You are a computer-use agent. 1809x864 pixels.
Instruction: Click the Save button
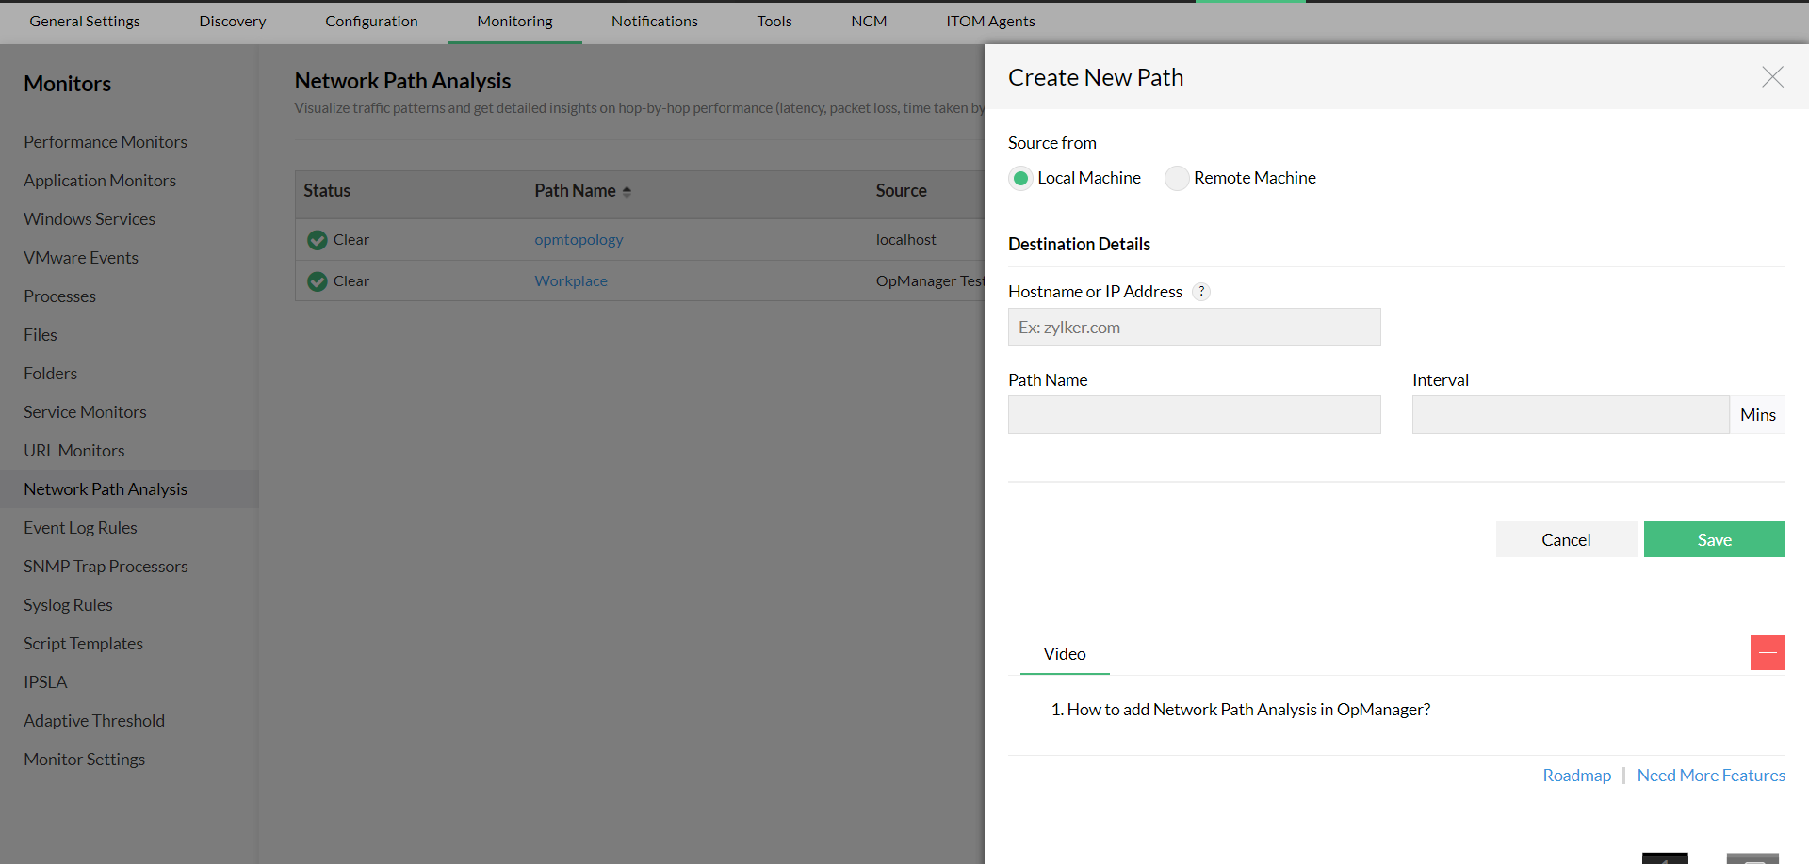coord(1714,539)
